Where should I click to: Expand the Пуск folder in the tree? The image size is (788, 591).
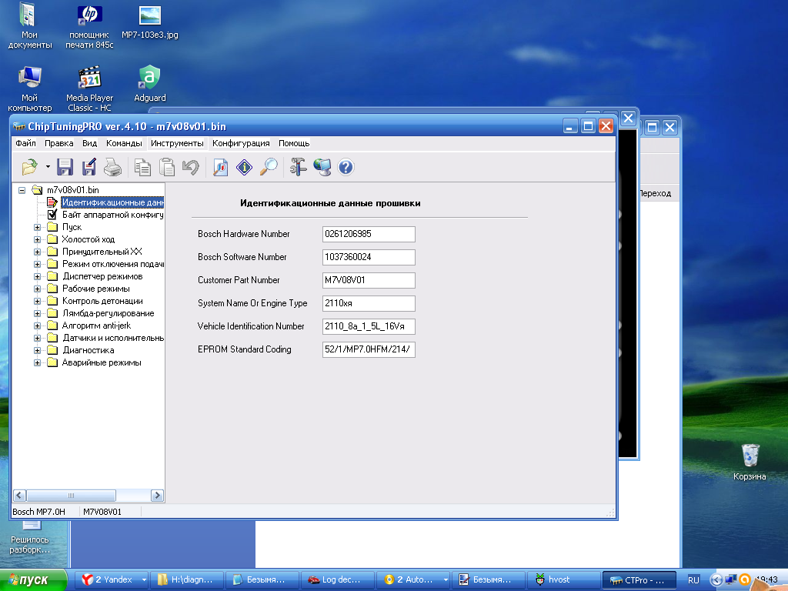coord(38,227)
